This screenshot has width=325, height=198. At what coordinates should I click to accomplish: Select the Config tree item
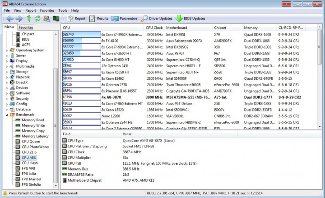21,104
